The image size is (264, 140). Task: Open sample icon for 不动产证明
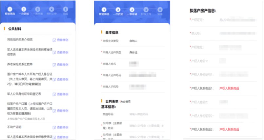tap(54, 128)
